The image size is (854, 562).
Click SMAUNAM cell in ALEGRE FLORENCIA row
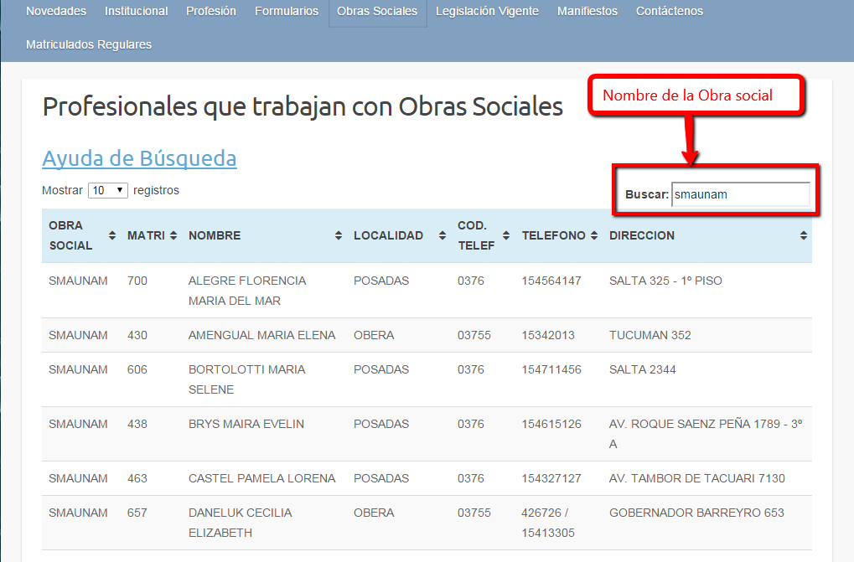point(79,281)
